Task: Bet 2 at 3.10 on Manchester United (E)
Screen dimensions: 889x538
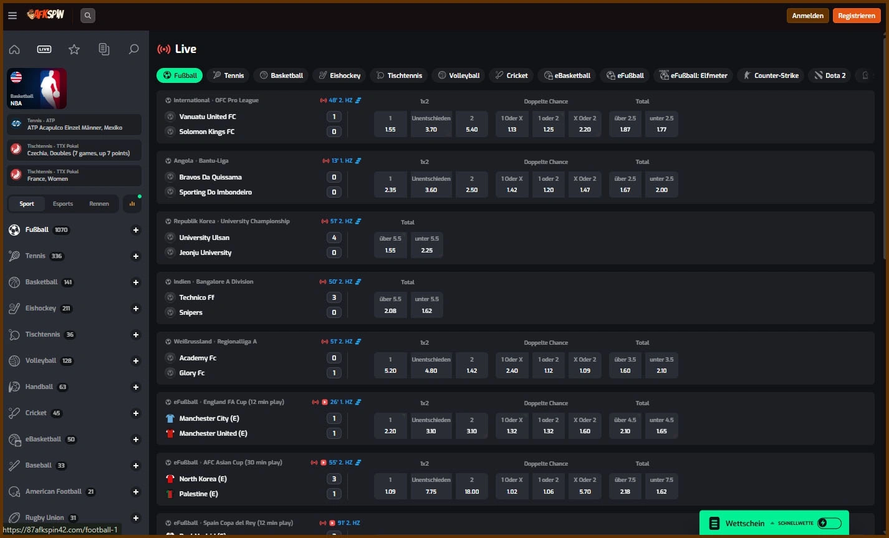Action: click(472, 426)
